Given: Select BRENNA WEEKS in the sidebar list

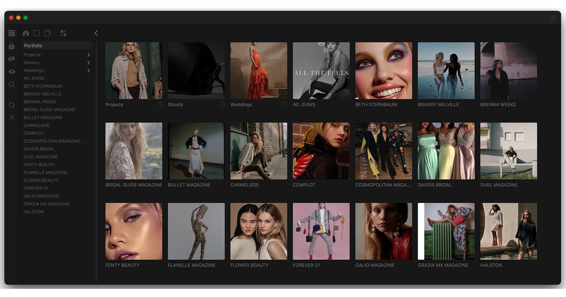Looking at the screenshot, I should tap(40, 102).
